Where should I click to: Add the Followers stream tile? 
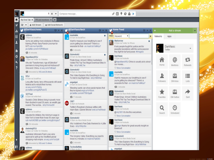(x=162, y=77)
